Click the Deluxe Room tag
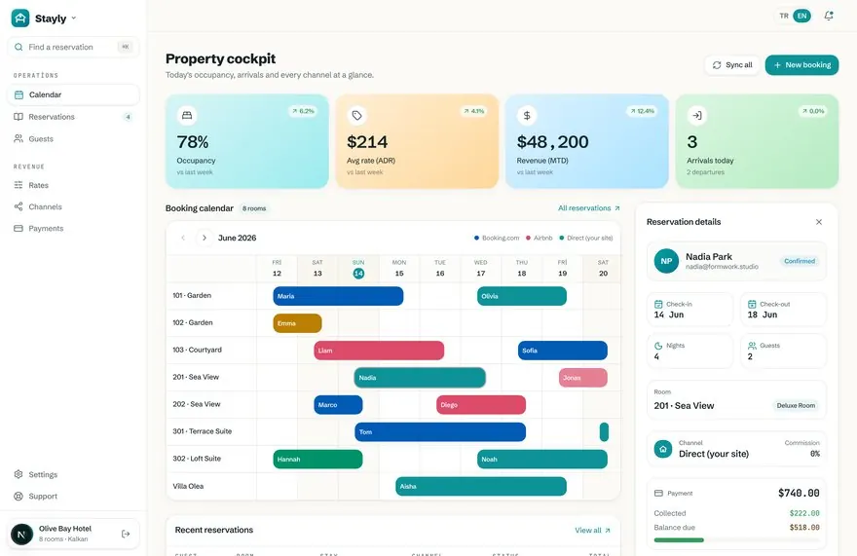This screenshot has width=857, height=556. coord(796,406)
